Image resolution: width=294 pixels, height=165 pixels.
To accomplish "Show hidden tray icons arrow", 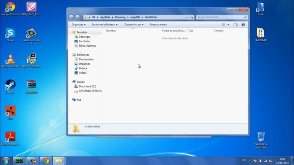I will point(250,161).
